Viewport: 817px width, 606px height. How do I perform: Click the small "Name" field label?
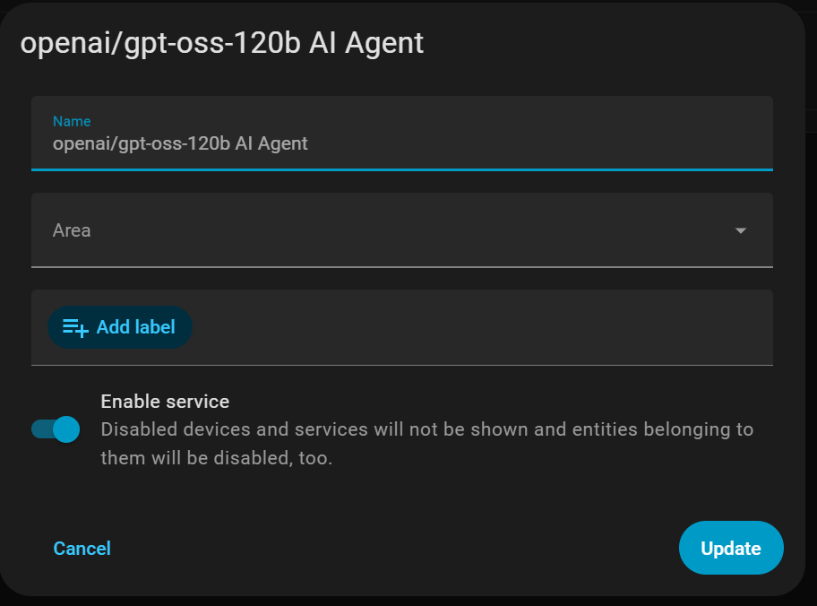pyautogui.click(x=72, y=121)
